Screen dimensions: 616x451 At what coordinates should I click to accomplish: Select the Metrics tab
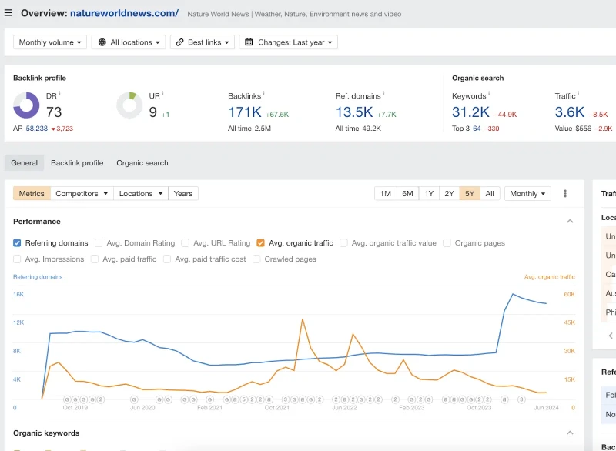(x=32, y=193)
